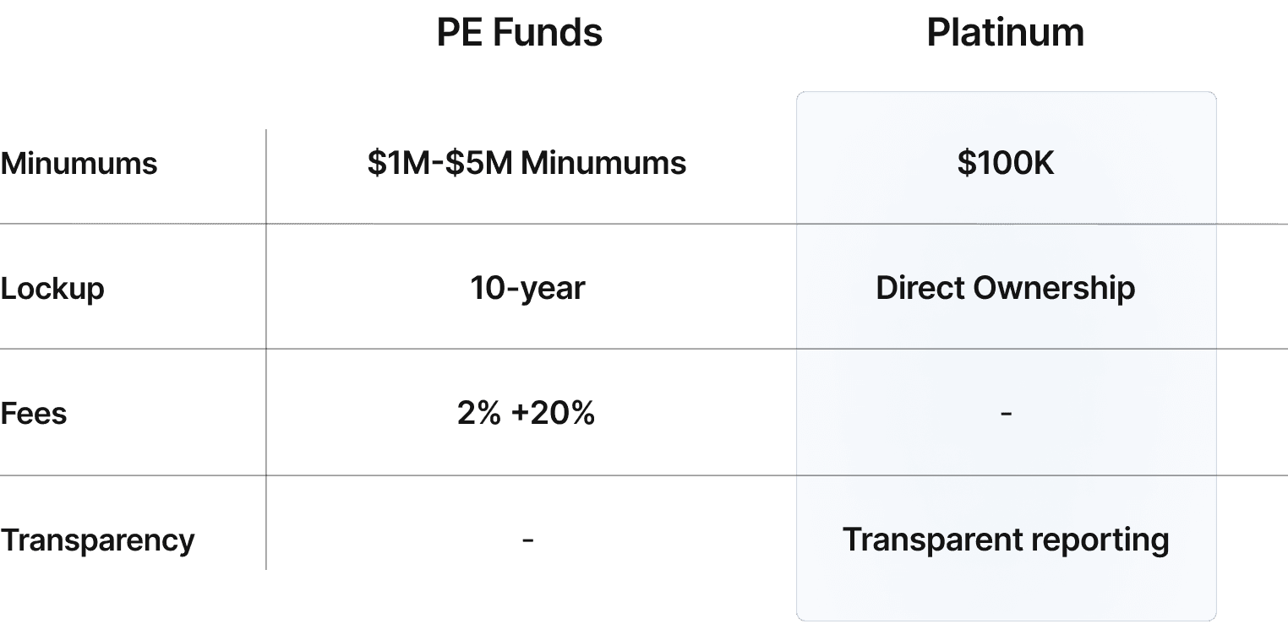Click the dash in Platinum's Fees row
1288x624 pixels.
tap(1005, 415)
